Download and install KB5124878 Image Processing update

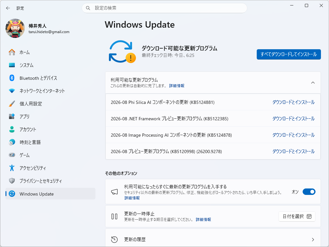pos(293,135)
